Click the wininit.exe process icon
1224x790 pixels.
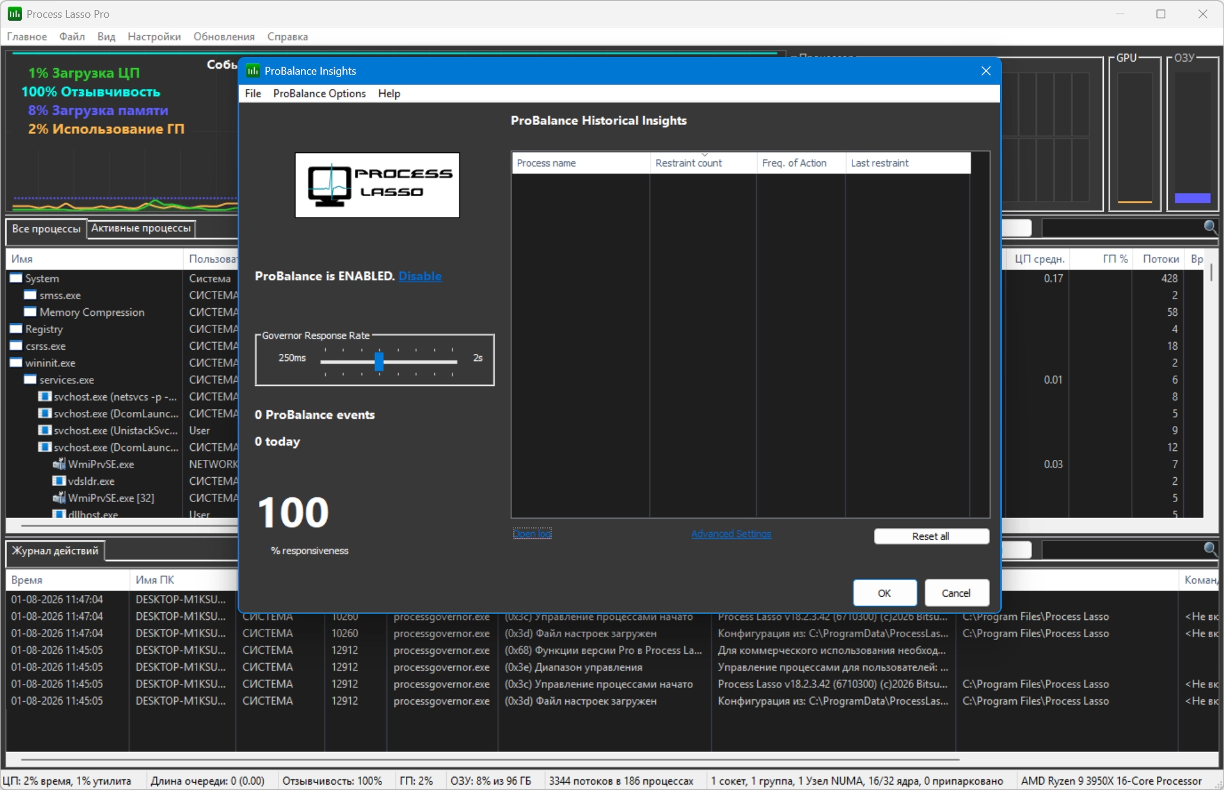click(x=16, y=363)
